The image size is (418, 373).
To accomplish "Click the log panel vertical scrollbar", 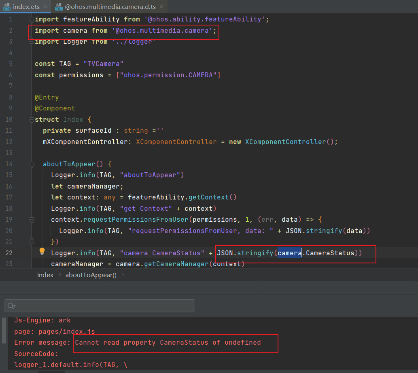I will point(4,331).
